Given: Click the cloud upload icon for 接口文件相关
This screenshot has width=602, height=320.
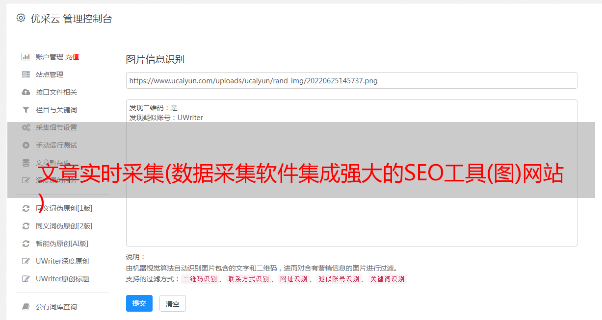Looking at the screenshot, I should tap(26, 92).
